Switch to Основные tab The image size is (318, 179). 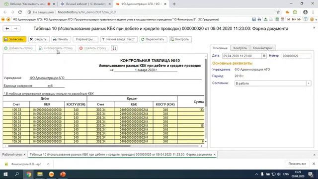click(x=220, y=48)
